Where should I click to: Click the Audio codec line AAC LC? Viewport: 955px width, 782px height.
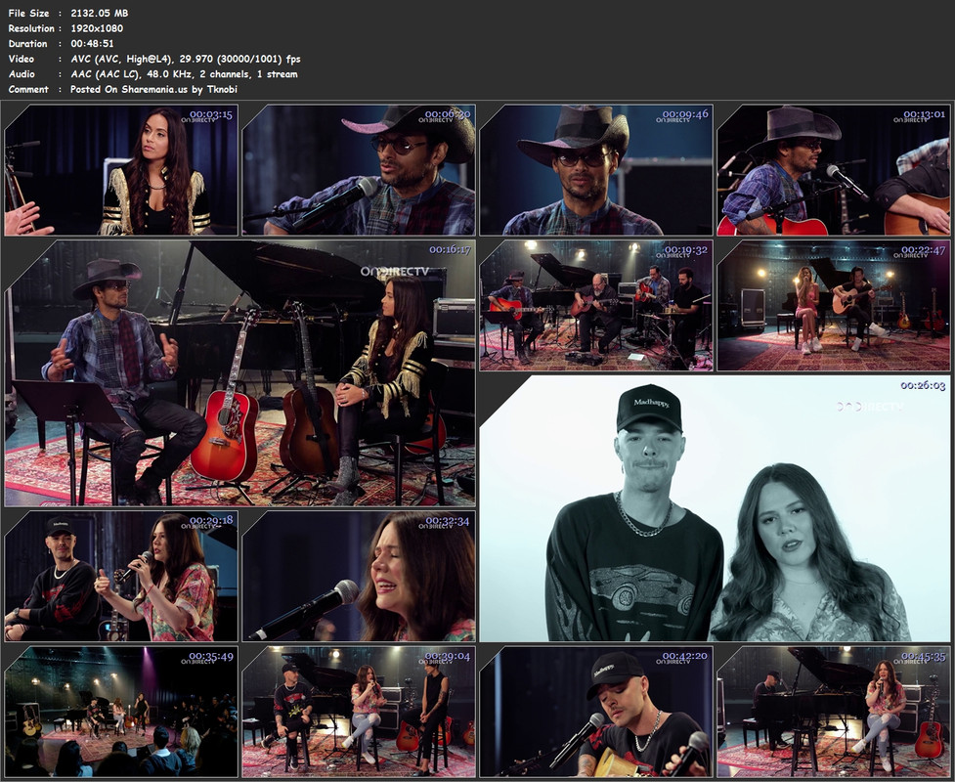click(x=184, y=73)
